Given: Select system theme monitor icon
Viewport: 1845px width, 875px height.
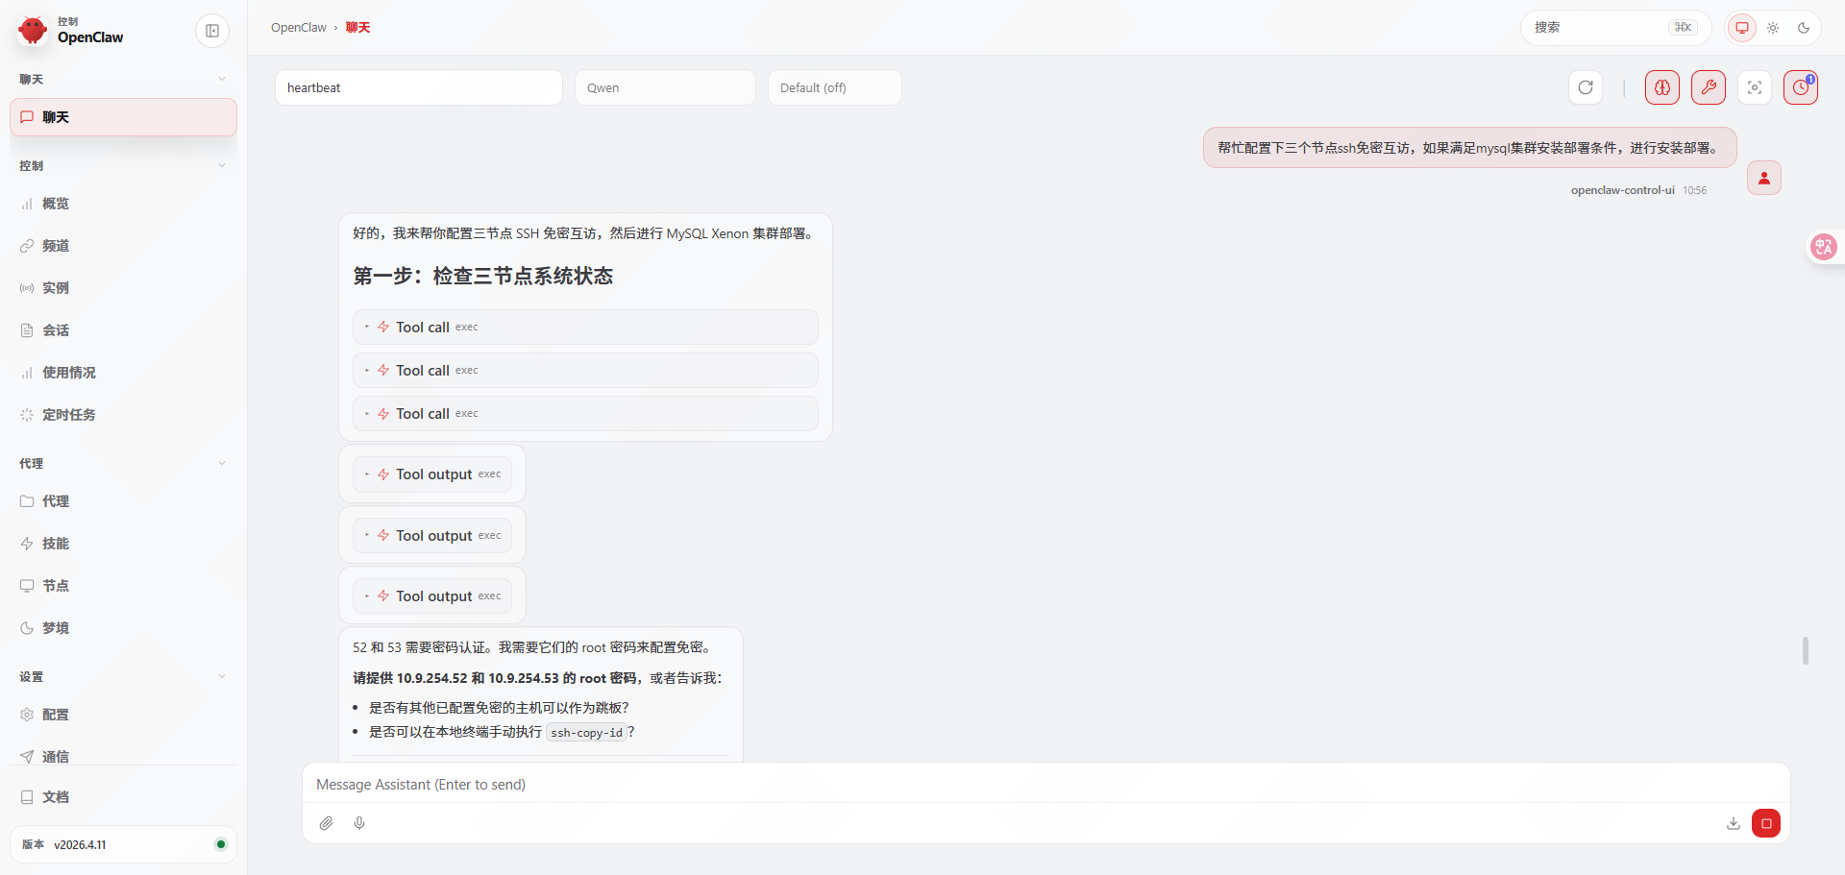Looking at the screenshot, I should (1742, 28).
